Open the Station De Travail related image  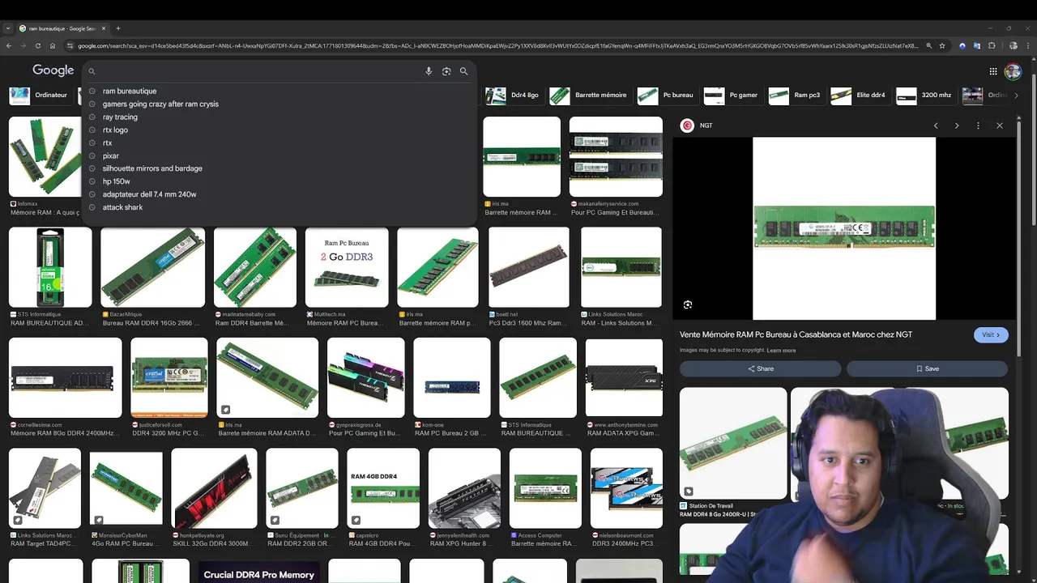[x=733, y=443]
